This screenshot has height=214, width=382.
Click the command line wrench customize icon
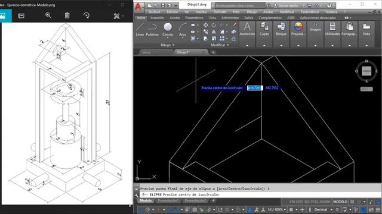137,195
